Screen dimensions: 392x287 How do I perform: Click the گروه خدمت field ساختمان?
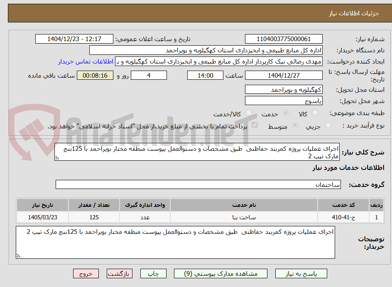[198, 184]
